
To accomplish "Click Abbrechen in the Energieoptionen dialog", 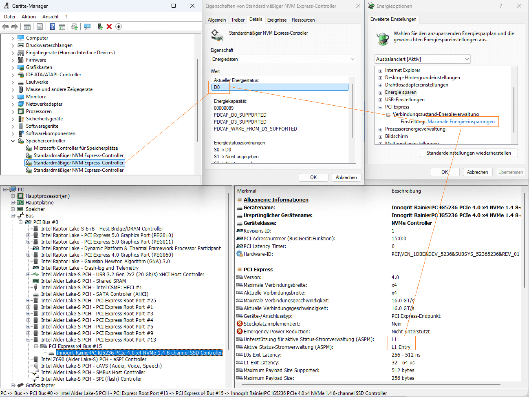I will (x=477, y=172).
